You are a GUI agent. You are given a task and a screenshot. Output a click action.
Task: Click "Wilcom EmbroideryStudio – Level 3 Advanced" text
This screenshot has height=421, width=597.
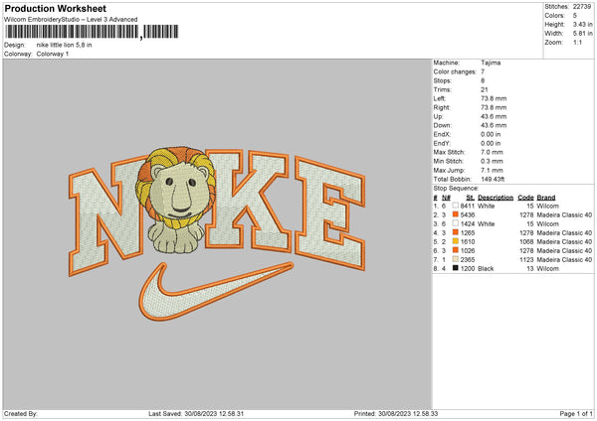point(71,20)
